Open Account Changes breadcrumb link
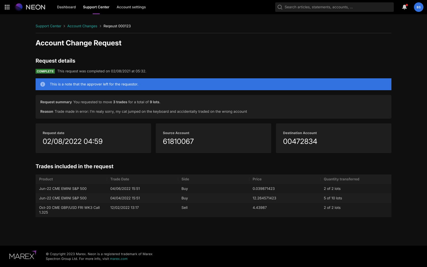This screenshot has height=267, width=427. click(x=82, y=26)
